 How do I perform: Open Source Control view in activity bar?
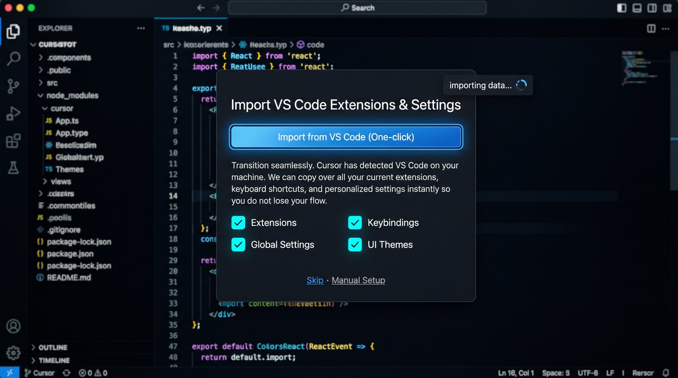tap(13, 86)
